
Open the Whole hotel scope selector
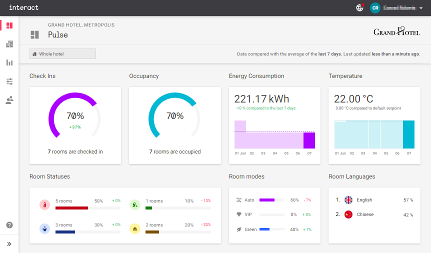(62, 54)
